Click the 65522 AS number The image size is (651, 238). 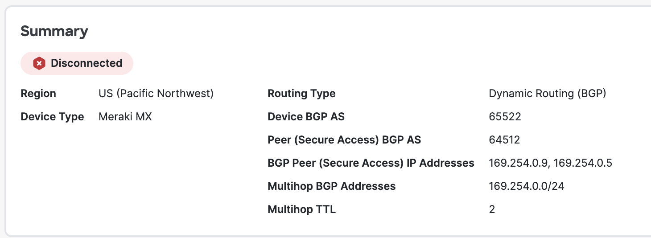(505, 117)
